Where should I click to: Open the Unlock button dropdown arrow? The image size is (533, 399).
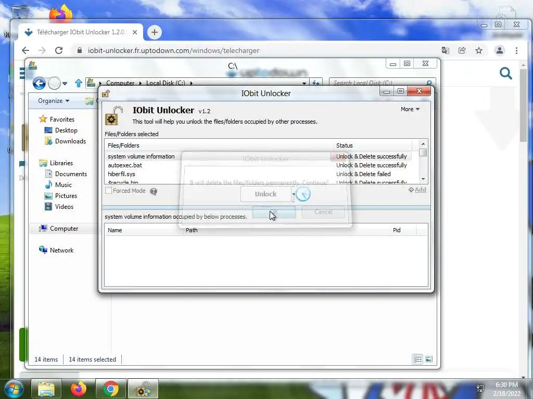294,194
